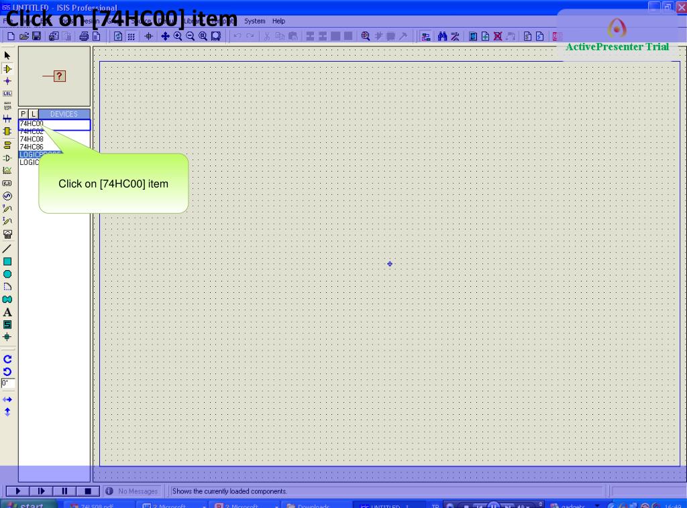Click the Bill of Materials dollar icon
This screenshot has height=508, width=687.
pos(527,36)
